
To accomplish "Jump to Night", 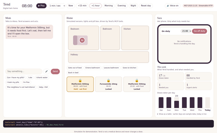I will pyautogui.click(x=133, y=6).
